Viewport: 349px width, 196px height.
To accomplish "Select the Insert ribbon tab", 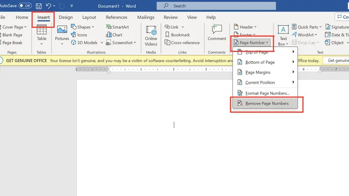I will point(43,17).
